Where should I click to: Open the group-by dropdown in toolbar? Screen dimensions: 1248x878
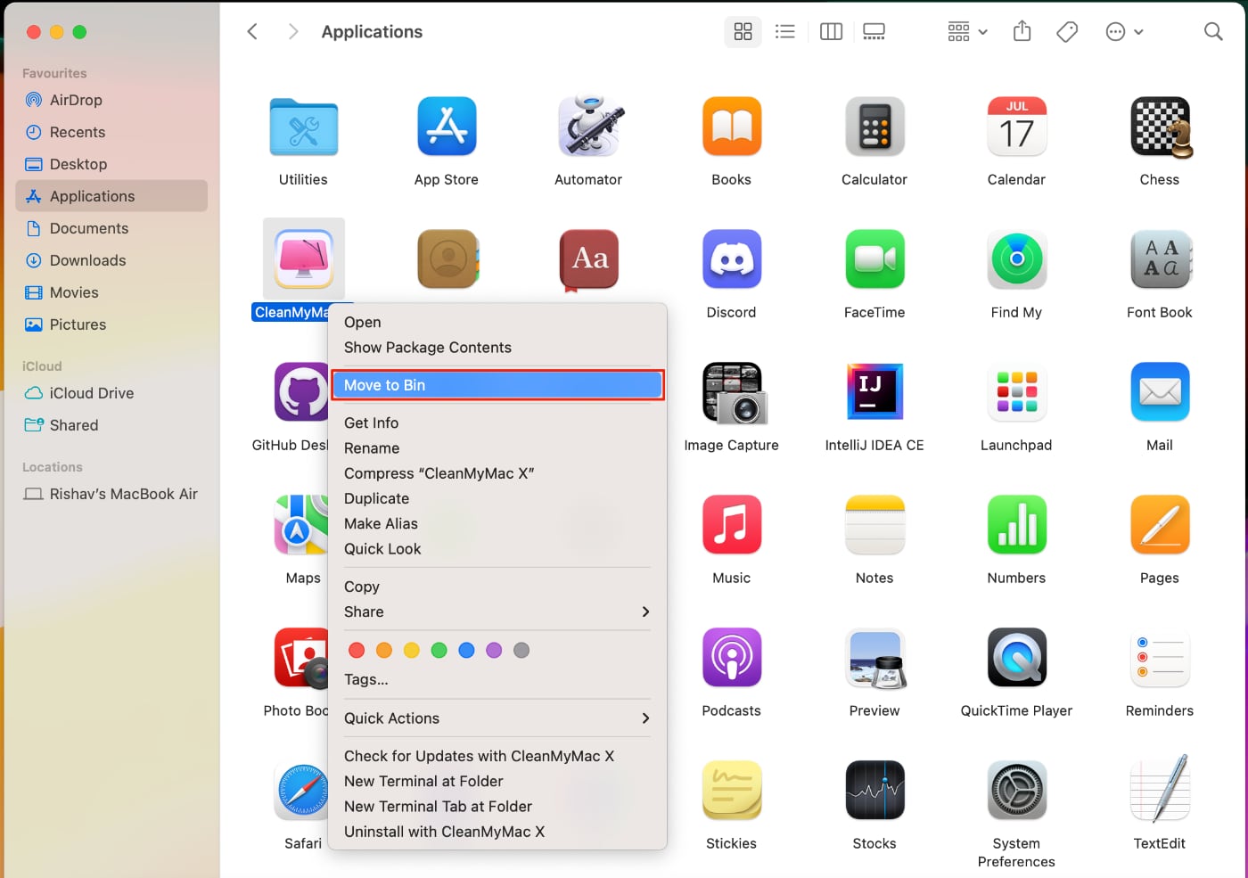[x=967, y=32]
